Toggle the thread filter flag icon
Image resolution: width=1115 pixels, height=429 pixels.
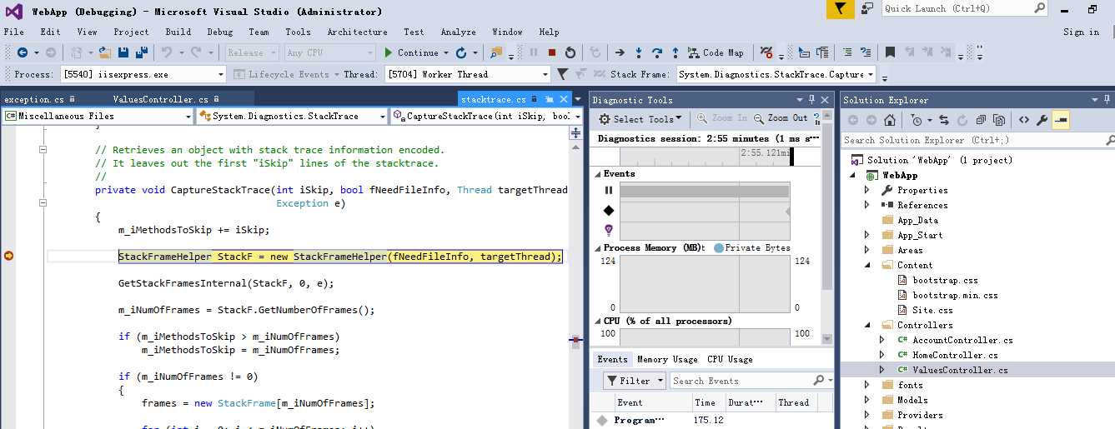click(562, 74)
